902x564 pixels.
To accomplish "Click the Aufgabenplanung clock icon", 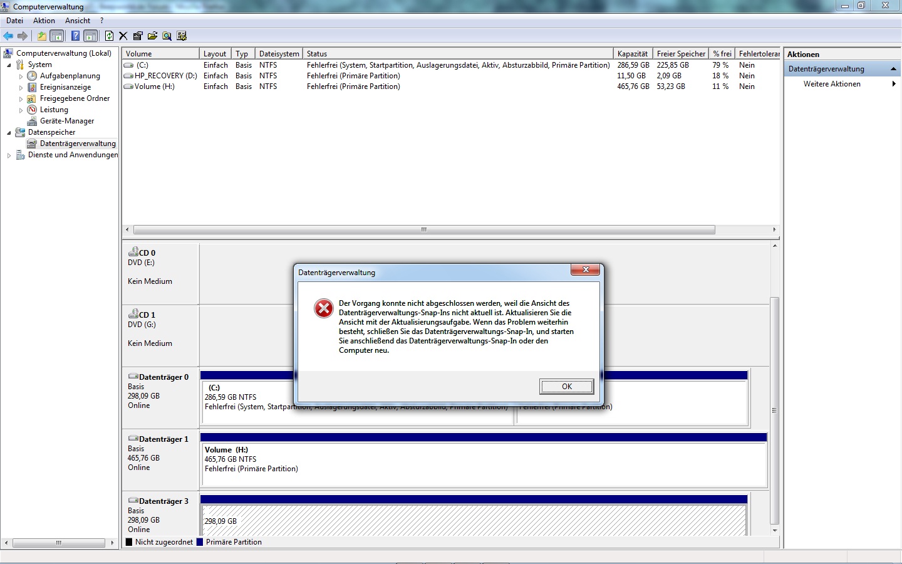I will click(32, 76).
